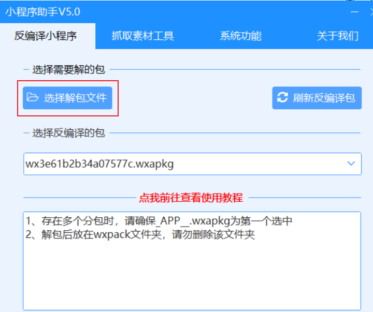
Task: Switch to the 抓取素材工具 tab
Action: click(143, 36)
